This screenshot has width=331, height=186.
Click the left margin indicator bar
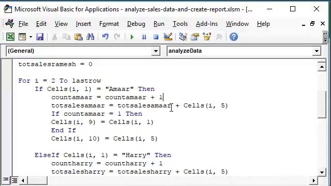(7, 117)
